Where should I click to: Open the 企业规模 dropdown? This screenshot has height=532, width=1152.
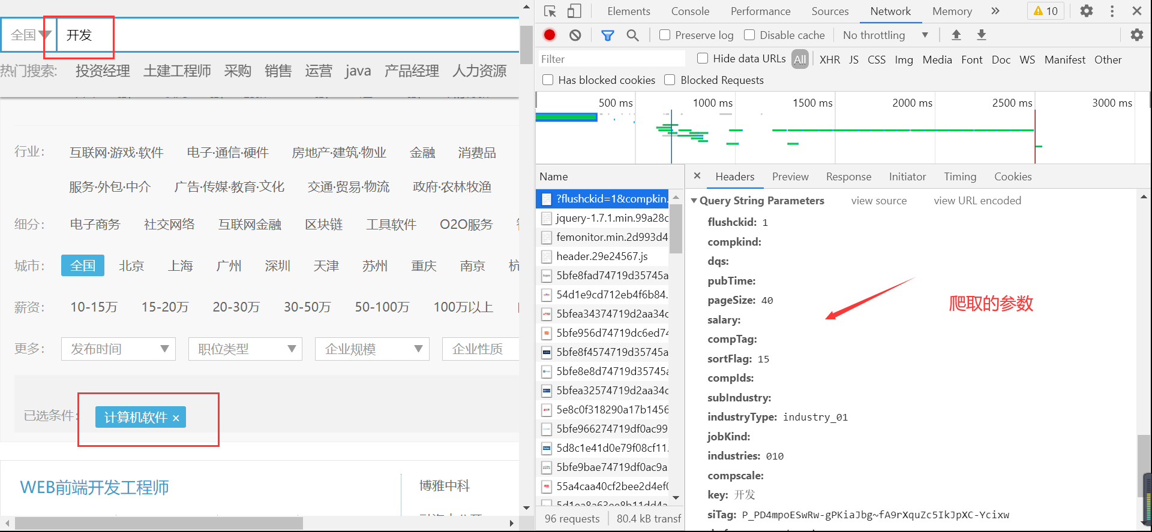click(x=372, y=349)
